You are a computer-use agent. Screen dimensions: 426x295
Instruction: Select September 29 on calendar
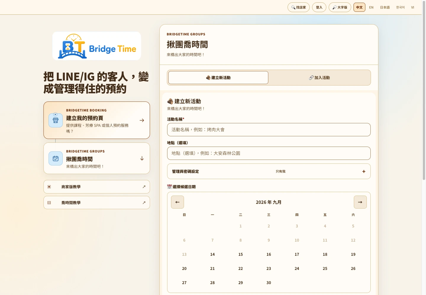point(241,283)
